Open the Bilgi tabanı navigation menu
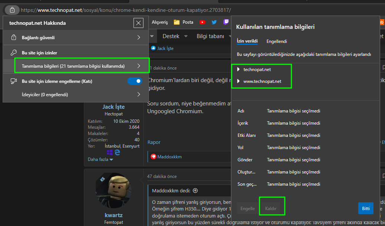The width and height of the screenshot is (385, 226). click(210, 36)
